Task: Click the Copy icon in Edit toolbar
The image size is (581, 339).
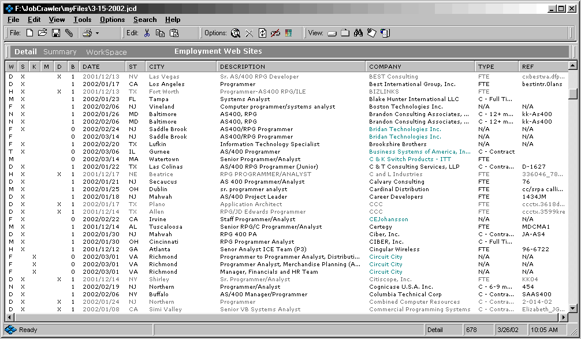Action: point(160,33)
